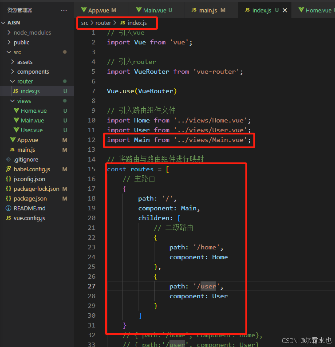The height and width of the screenshot is (347, 335).
Task: Open package.json in the explorer
Action: [x=37, y=198]
